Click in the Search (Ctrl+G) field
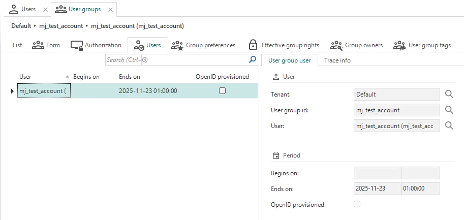The width and height of the screenshot is (464, 220). (176, 60)
